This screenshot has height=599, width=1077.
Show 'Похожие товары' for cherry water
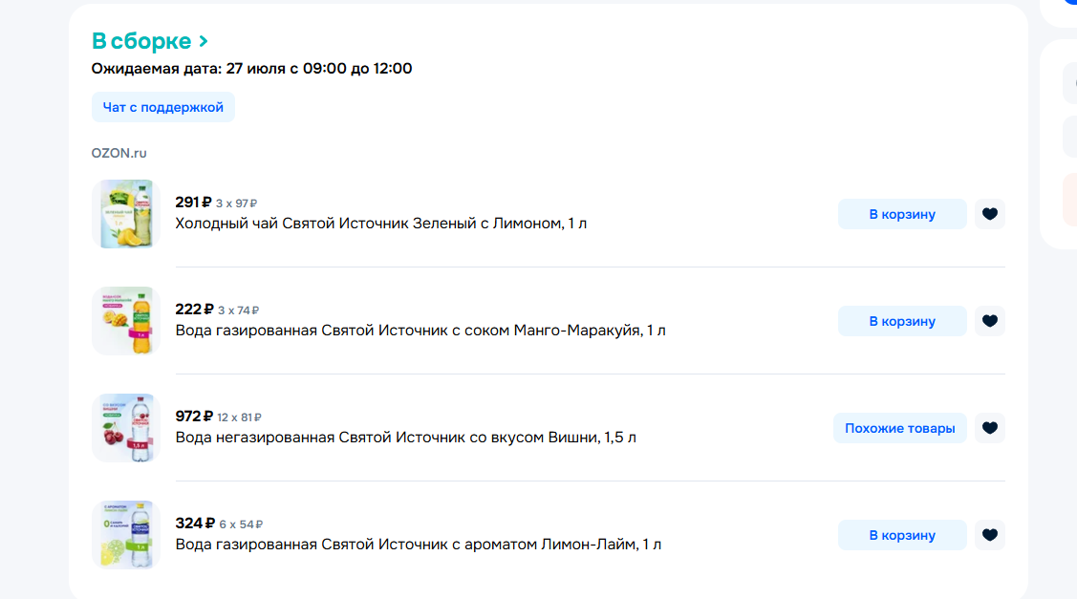coord(900,428)
